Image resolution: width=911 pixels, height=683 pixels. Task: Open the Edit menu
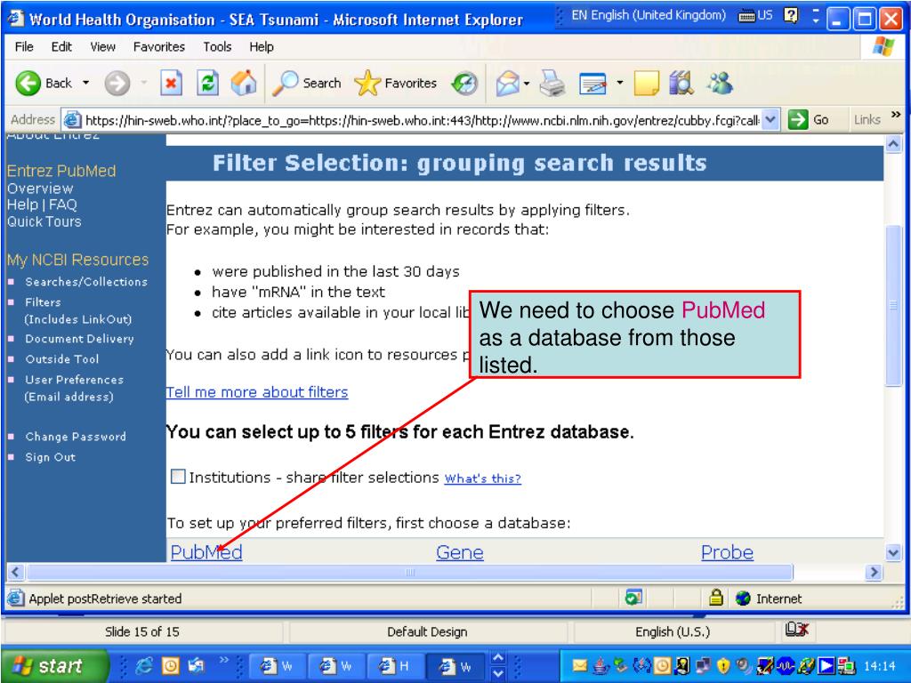pos(61,46)
